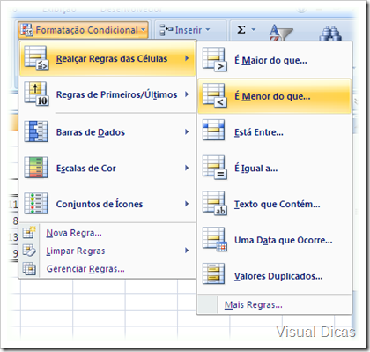Click the binoculars find icon
The height and width of the screenshot is (352, 370).
click(330, 33)
